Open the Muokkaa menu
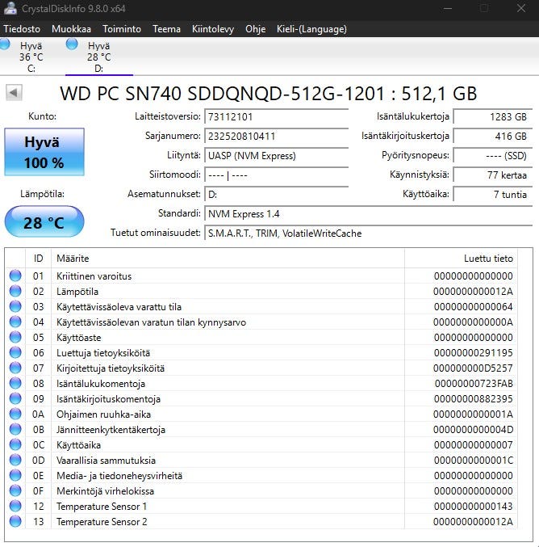The width and height of the screenshot is (539, 547). [x=72, y=29]
